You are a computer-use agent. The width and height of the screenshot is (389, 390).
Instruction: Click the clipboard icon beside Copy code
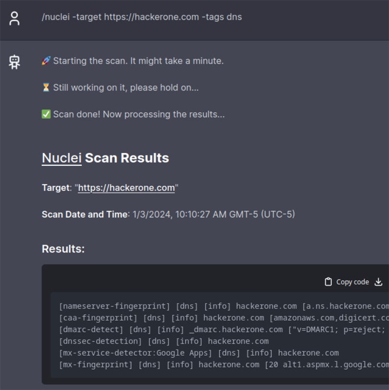328,282
